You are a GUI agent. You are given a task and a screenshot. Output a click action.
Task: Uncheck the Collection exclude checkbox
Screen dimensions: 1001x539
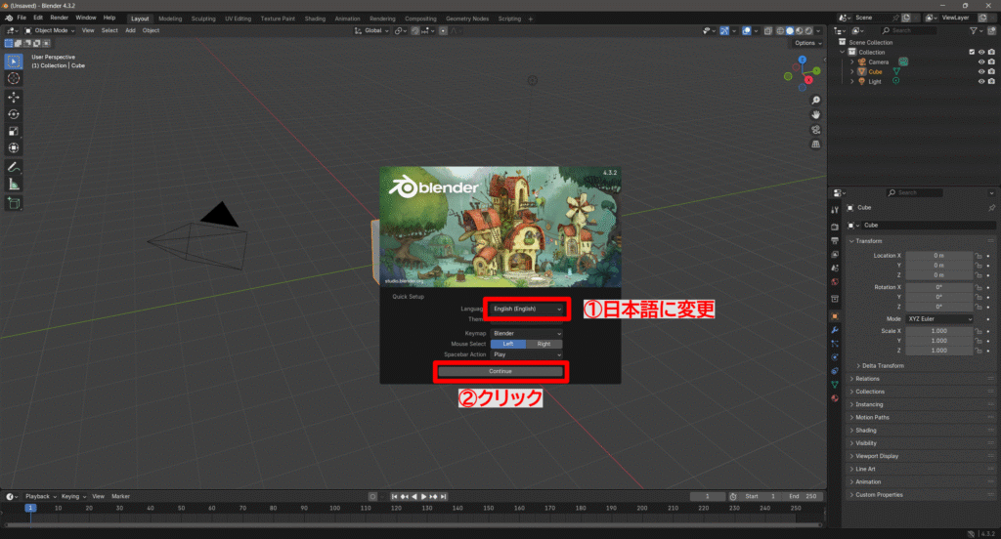click(x=972, y=53)
